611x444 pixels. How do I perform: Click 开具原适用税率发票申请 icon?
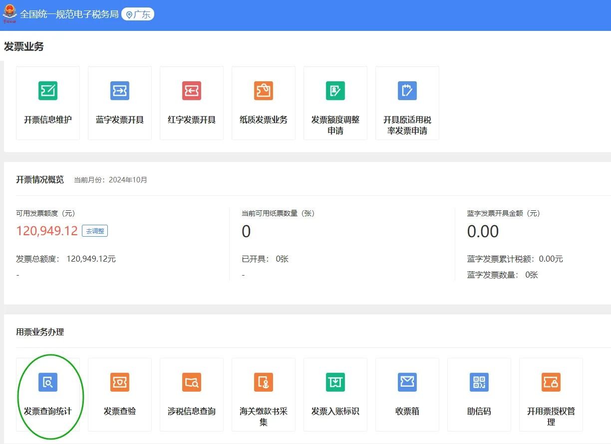[407, 91]
